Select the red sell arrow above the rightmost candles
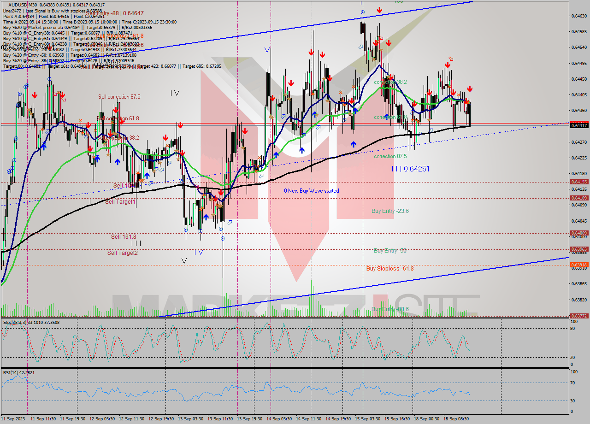Image resolution: width=590 pixels, height=424 pixels. point(469,88)
